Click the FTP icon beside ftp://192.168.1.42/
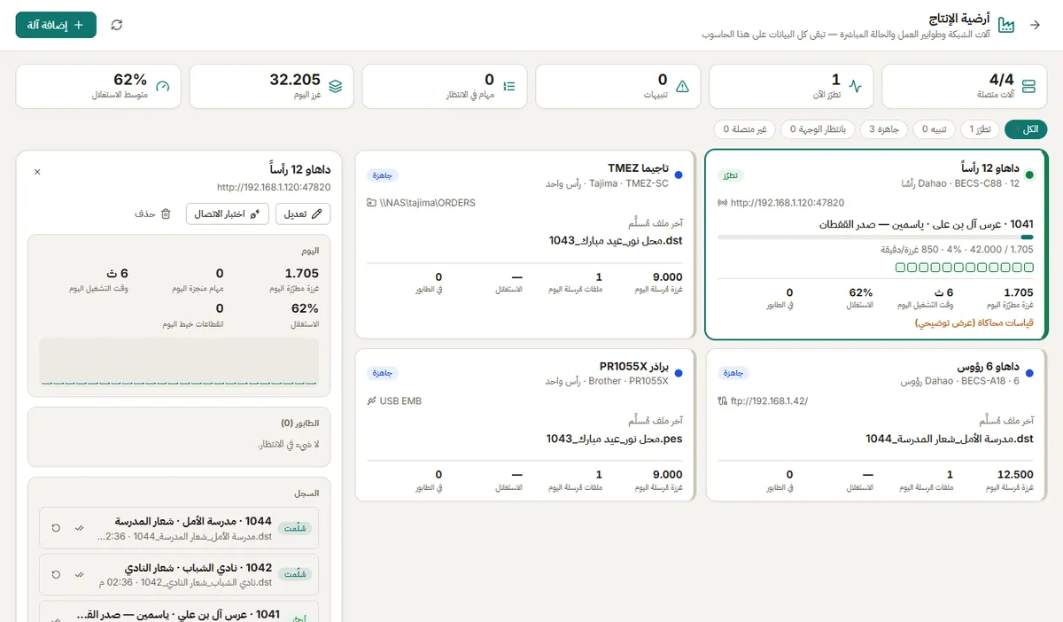 pyautogui.click(x=723, y=401)
